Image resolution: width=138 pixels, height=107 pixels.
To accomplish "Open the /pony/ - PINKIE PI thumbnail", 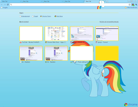I will pos(82,34).
